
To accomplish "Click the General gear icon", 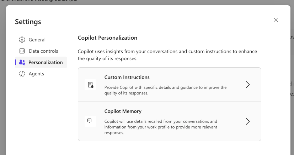I will [x=22, y=40].
